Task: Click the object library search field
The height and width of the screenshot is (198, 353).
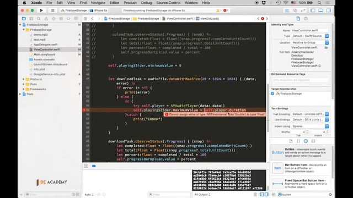Action: [305, 194]
